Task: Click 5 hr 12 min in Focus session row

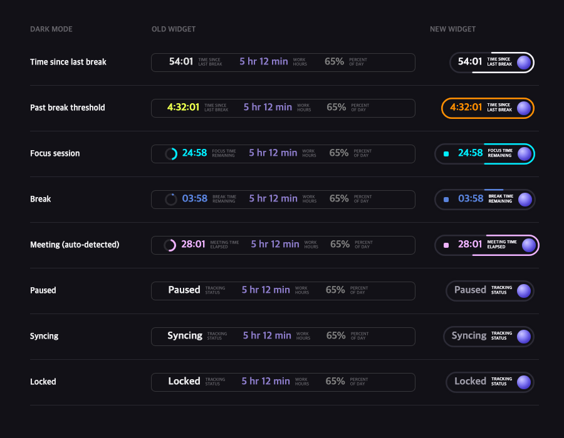Action: pos(273,153)
